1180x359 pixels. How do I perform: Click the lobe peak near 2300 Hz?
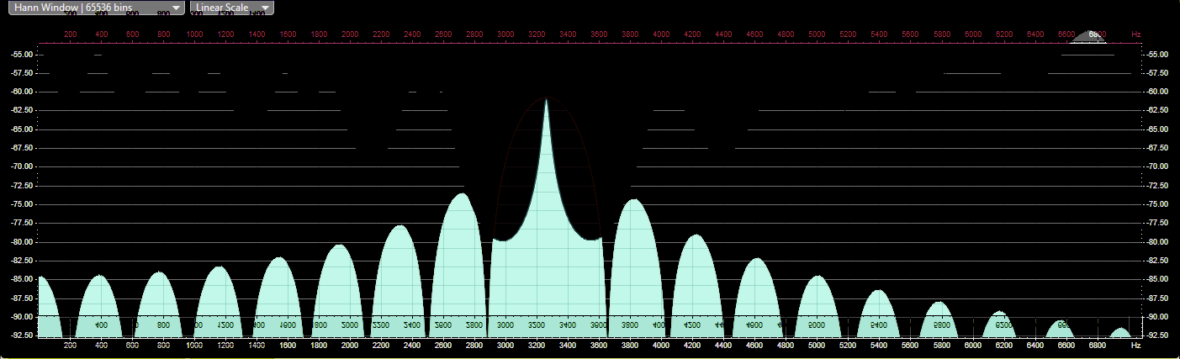(400, 227)
